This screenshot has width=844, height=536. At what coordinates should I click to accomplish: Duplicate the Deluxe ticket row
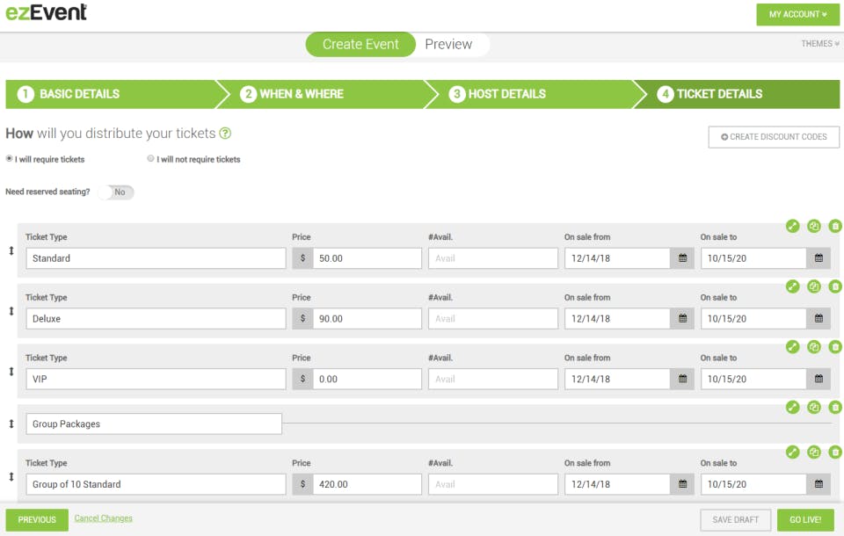(814, 286)
